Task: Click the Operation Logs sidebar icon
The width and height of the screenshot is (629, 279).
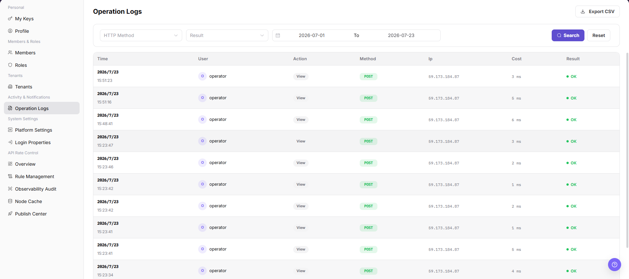Action: (10, 108)
